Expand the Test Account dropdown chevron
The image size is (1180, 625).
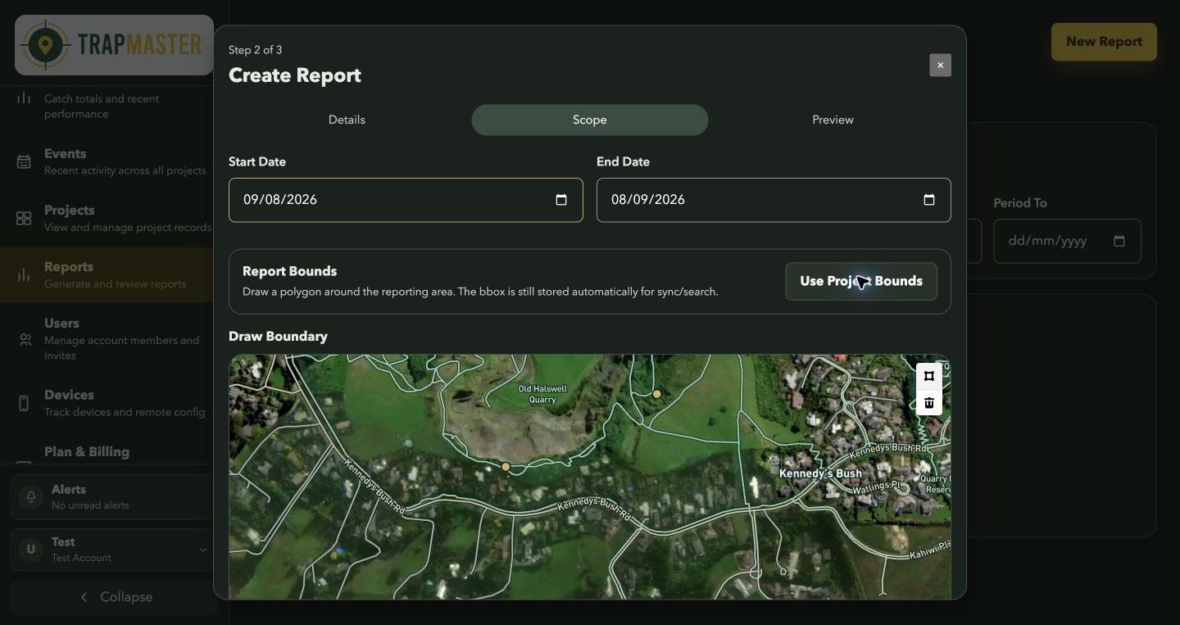[202, 550]
